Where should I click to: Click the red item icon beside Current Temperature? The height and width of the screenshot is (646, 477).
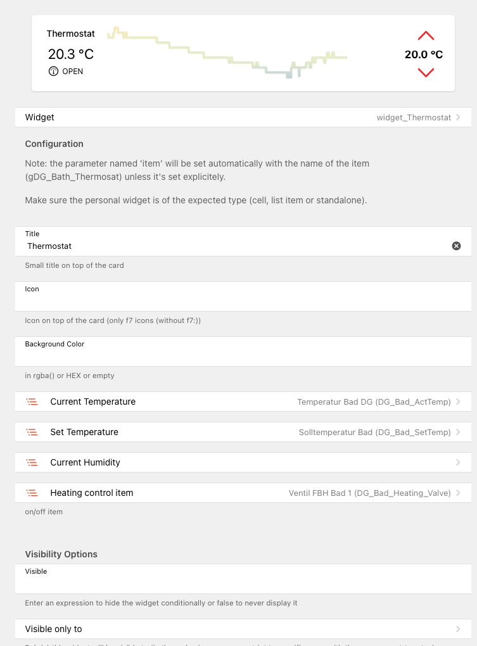(32, 402)
